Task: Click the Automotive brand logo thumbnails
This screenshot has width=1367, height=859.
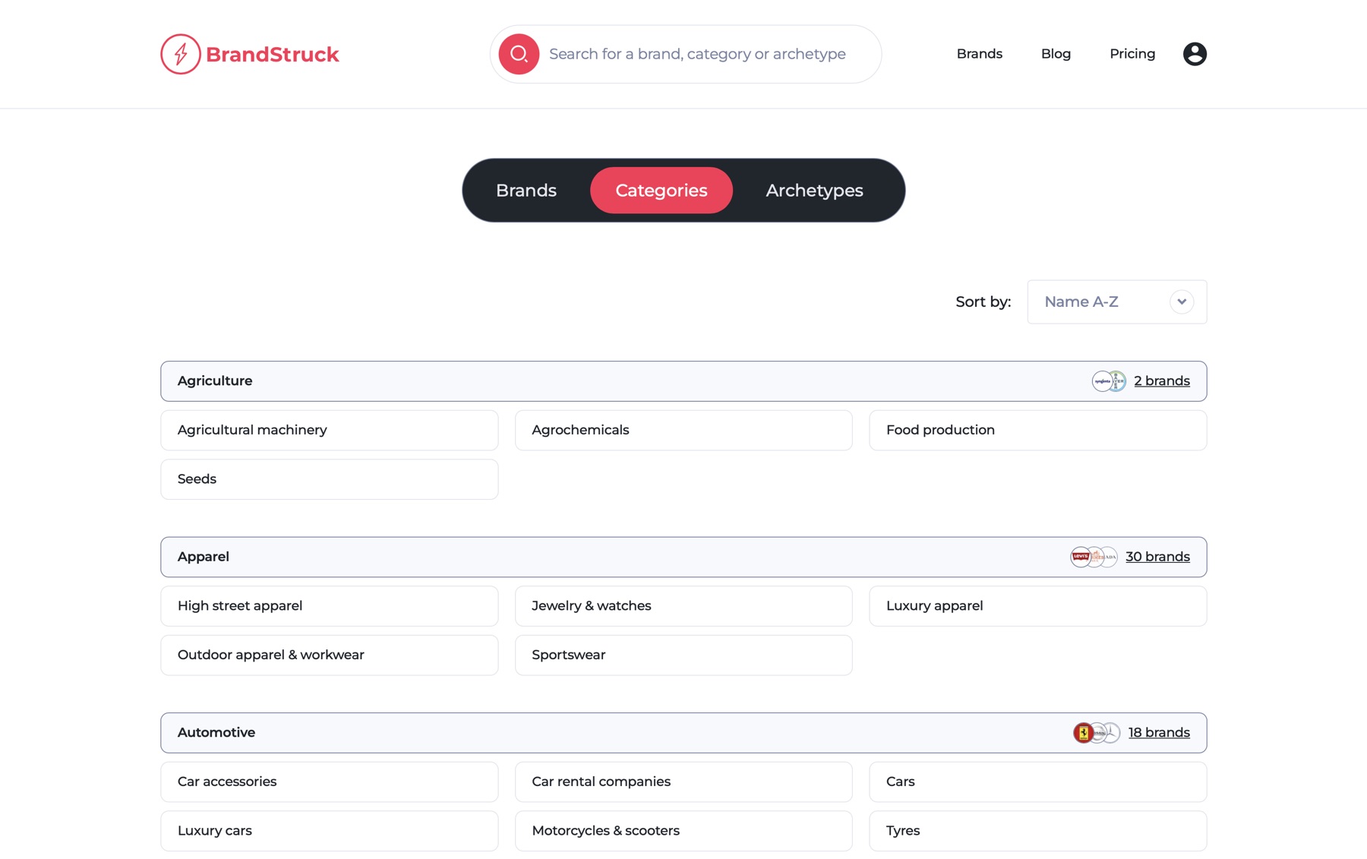Action: (x=1097, y=733)
